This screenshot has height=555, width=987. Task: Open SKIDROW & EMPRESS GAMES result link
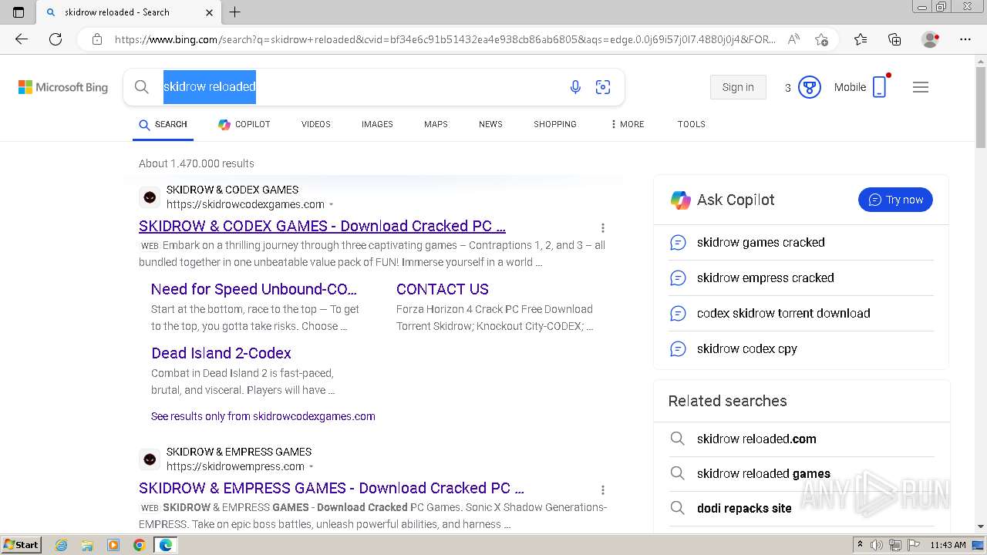pyautogui.click(x=332, y=488)
